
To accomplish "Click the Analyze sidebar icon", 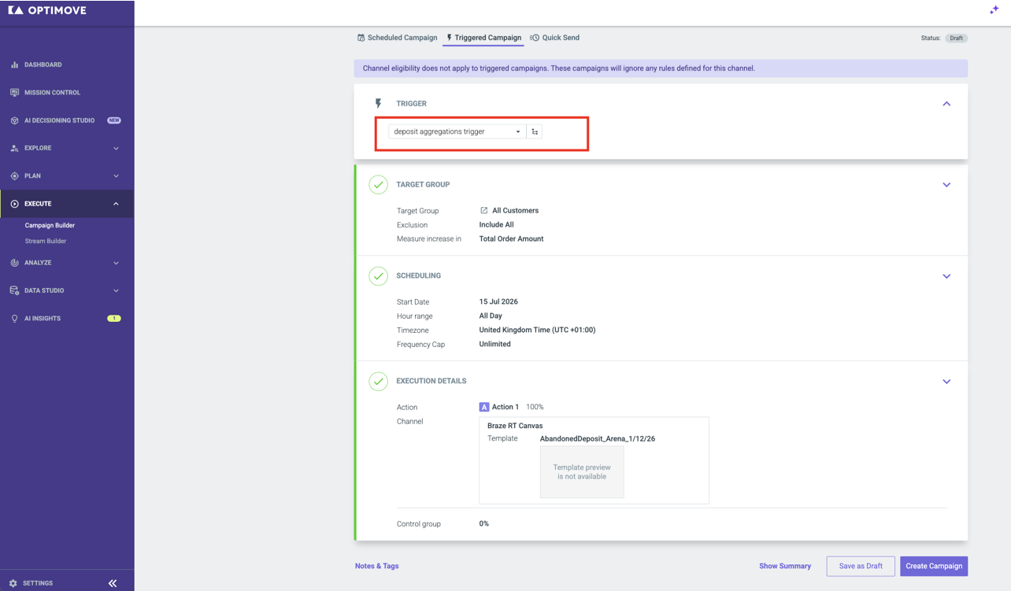I will 14,263.
